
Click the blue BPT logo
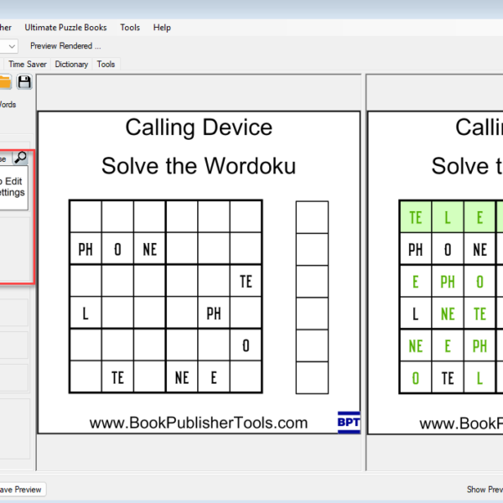(349, 422)
